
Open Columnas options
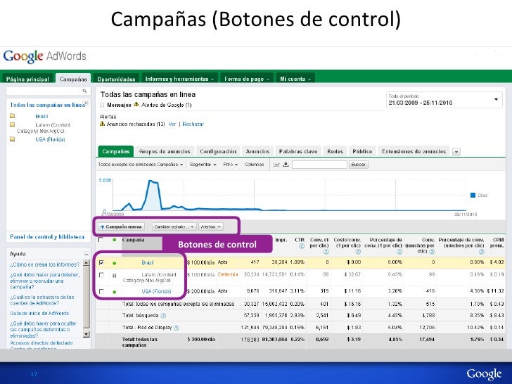tap(254, 165)
